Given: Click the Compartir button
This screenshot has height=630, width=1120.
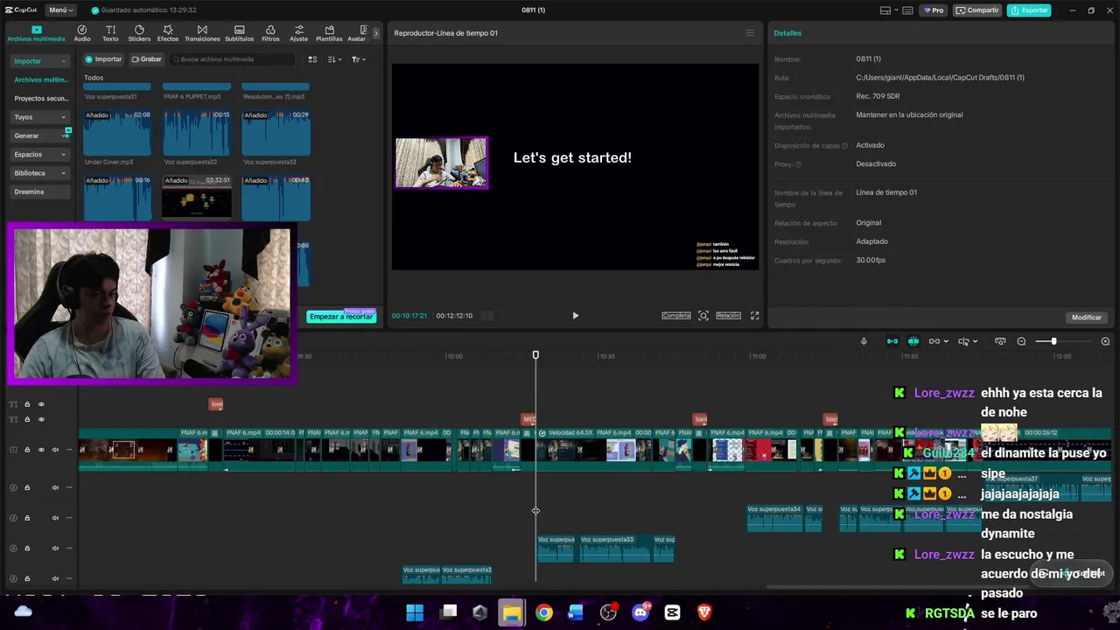Looking at the screenshot, I should click(x=977, y=10).
